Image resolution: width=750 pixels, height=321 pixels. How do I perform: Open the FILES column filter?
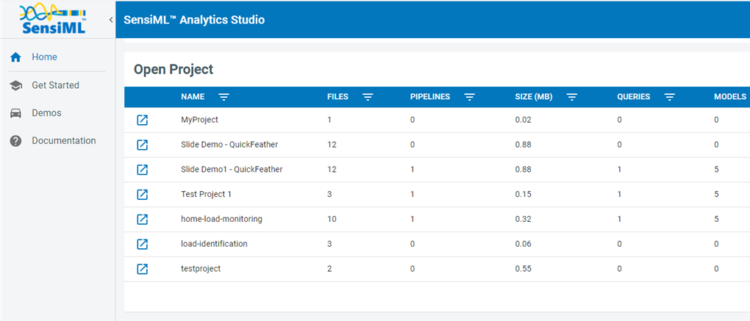point(368,97)
